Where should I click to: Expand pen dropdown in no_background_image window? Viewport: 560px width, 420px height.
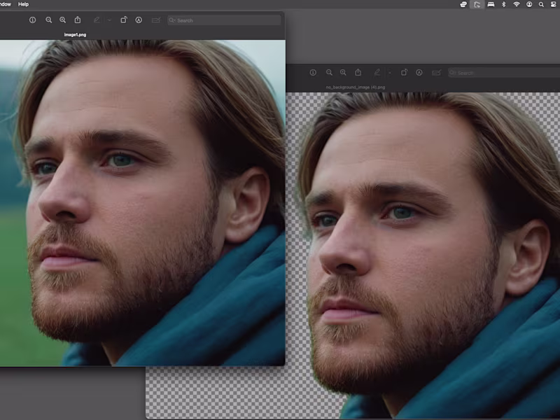pos(390,73)
